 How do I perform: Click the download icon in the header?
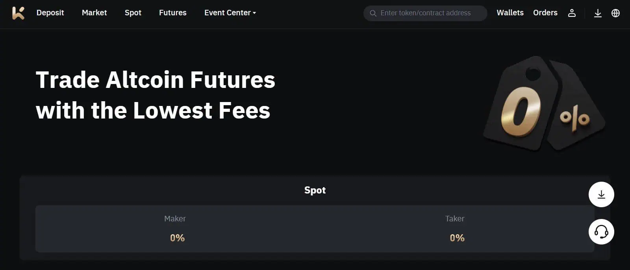597,13
